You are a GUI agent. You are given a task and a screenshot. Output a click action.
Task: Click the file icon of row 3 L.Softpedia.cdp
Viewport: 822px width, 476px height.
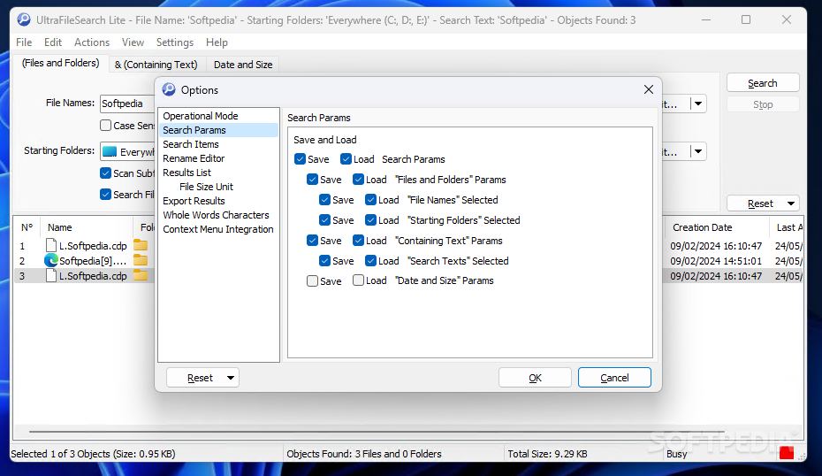click(x=51, y=275)
